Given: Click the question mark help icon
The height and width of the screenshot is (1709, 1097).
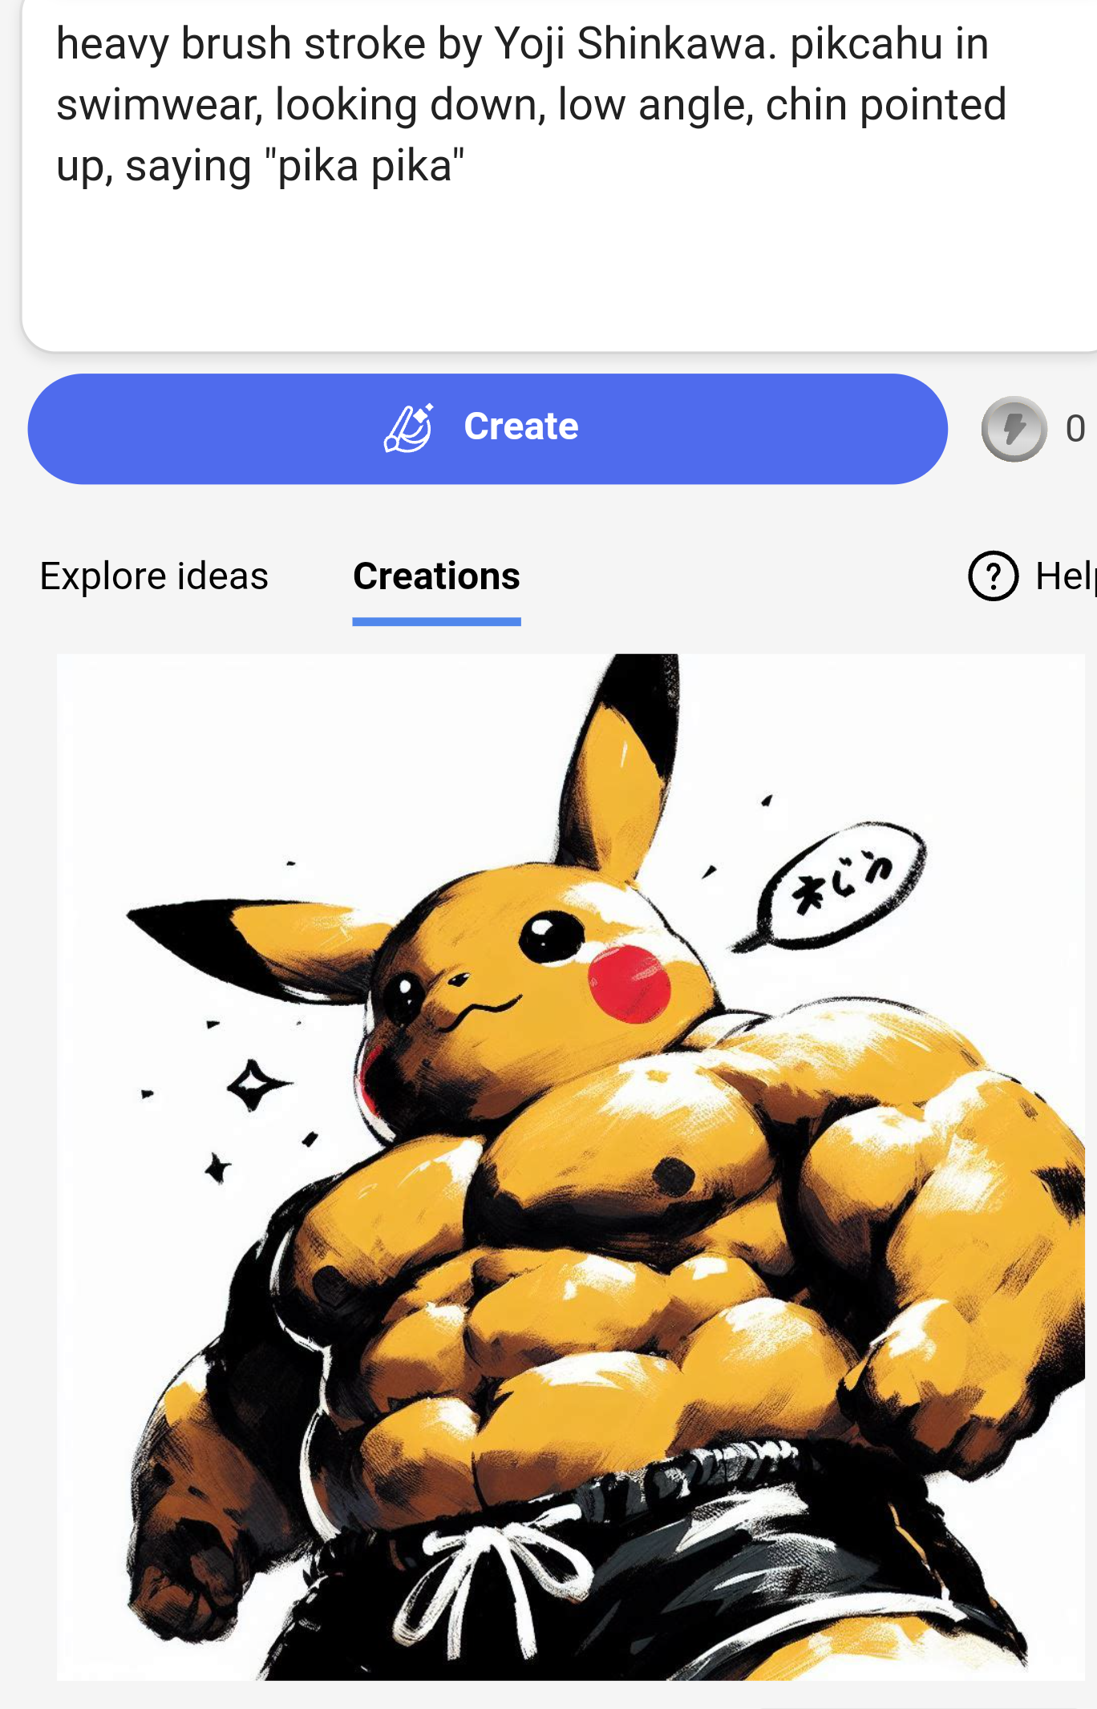Looking at the screenshot, I should 993,576.
